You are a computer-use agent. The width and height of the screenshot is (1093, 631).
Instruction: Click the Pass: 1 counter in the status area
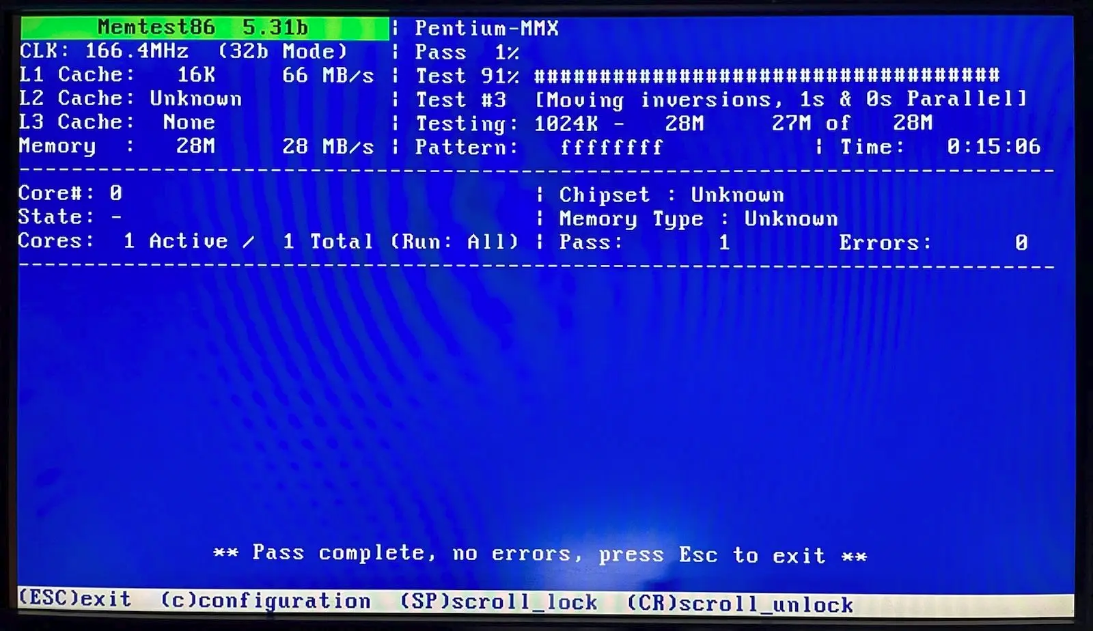644,242
